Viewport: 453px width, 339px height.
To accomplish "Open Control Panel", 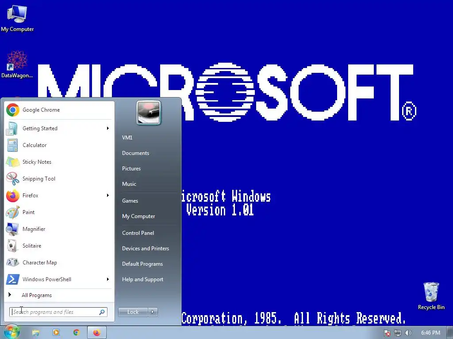I will coord(138,233).
